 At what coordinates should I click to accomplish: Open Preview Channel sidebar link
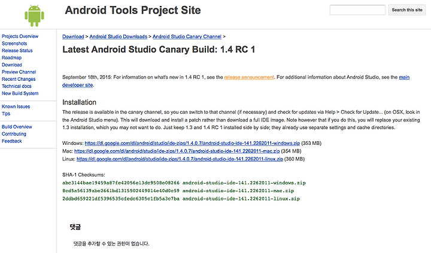coord(19,72)
